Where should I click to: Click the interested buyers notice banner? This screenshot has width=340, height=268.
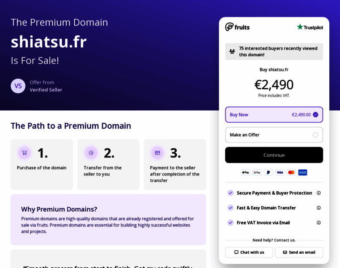(274, 51)
